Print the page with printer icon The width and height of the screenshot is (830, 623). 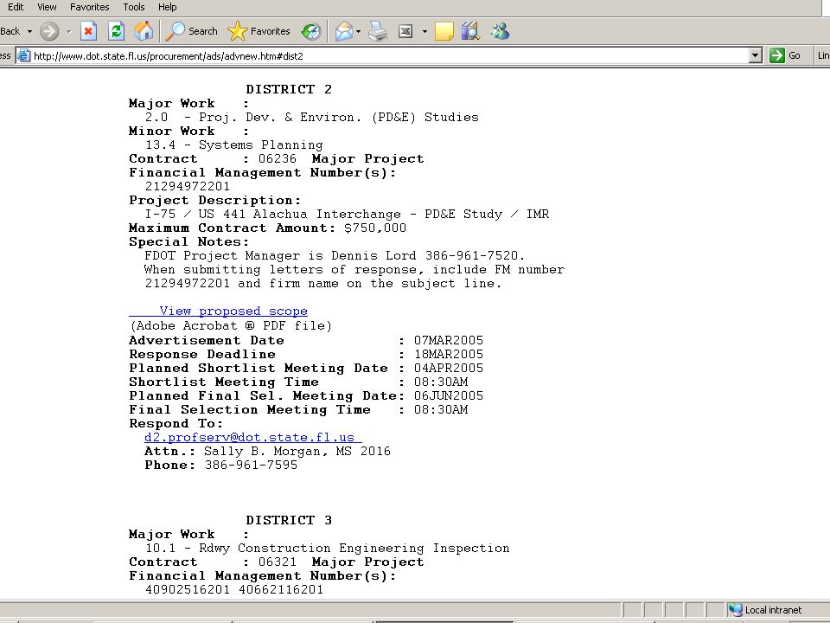tap(378, 31)
